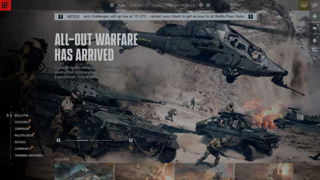The width and height of the screenshot is (320, 180).
Task: Open the third featured thumbnail card
Action: (x=204, y=172)
